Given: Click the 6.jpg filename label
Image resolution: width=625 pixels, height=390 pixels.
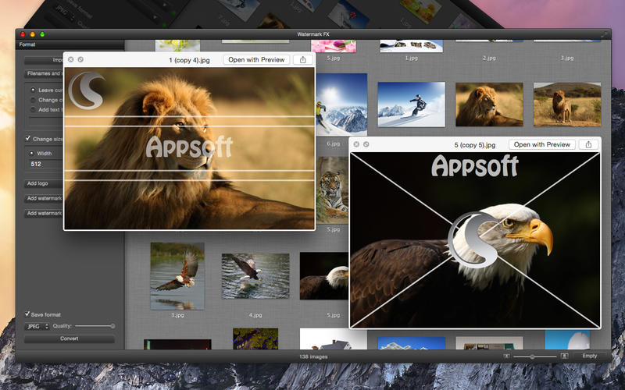Looking at the screenshot, I should point(334,144).
